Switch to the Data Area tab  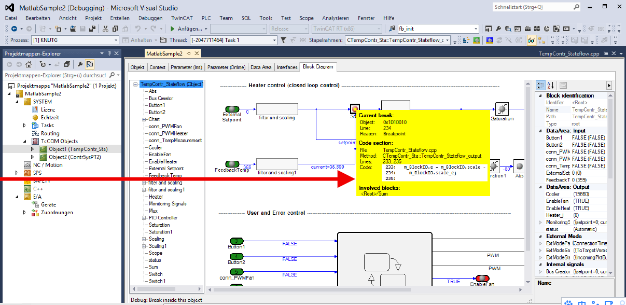point(261,67)
